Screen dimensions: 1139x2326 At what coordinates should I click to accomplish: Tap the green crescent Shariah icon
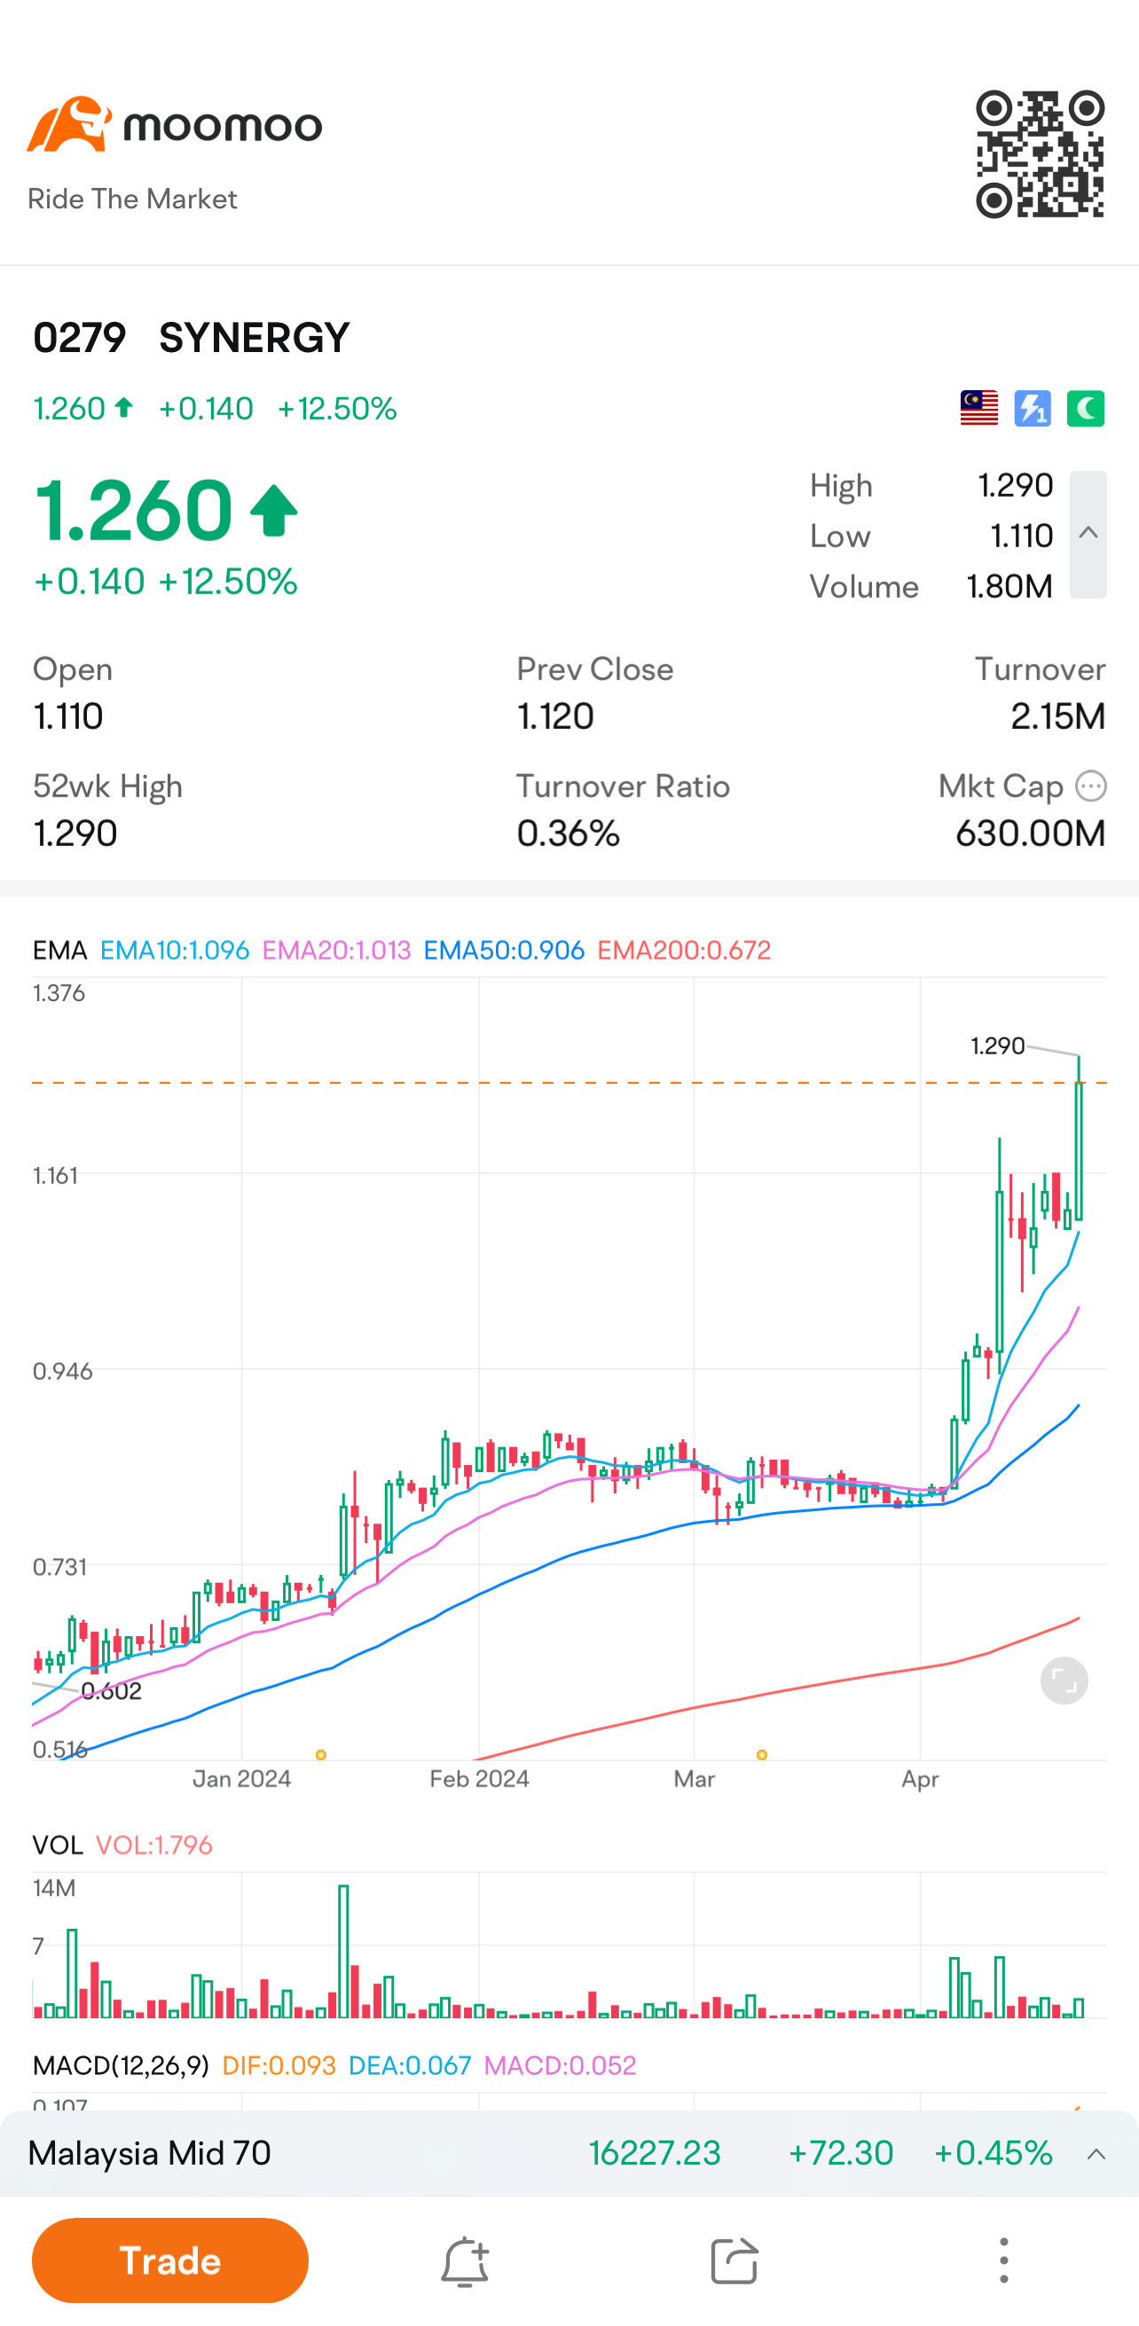tap(1086, 408)
